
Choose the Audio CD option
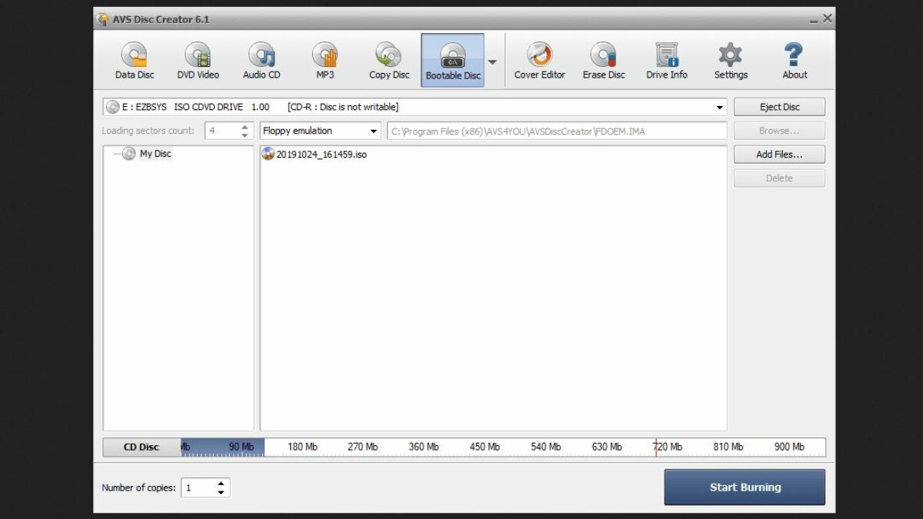point(262,61)
